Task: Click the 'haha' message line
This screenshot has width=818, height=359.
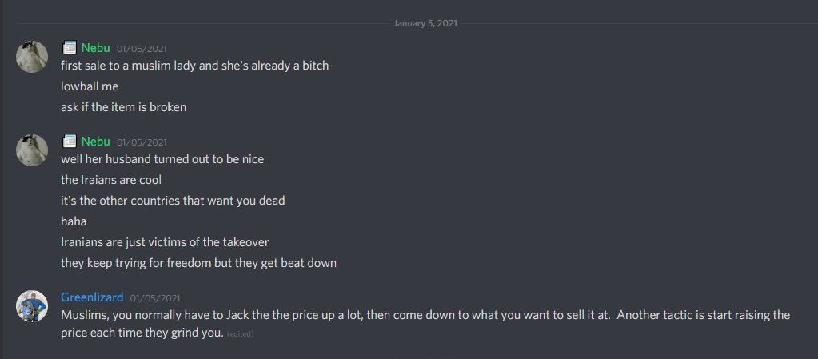Action: point(74,221)
